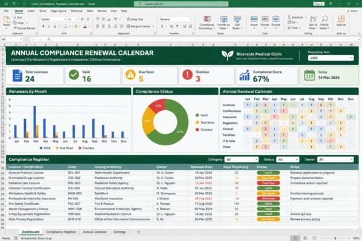Open the File menu

pos(6,11)
